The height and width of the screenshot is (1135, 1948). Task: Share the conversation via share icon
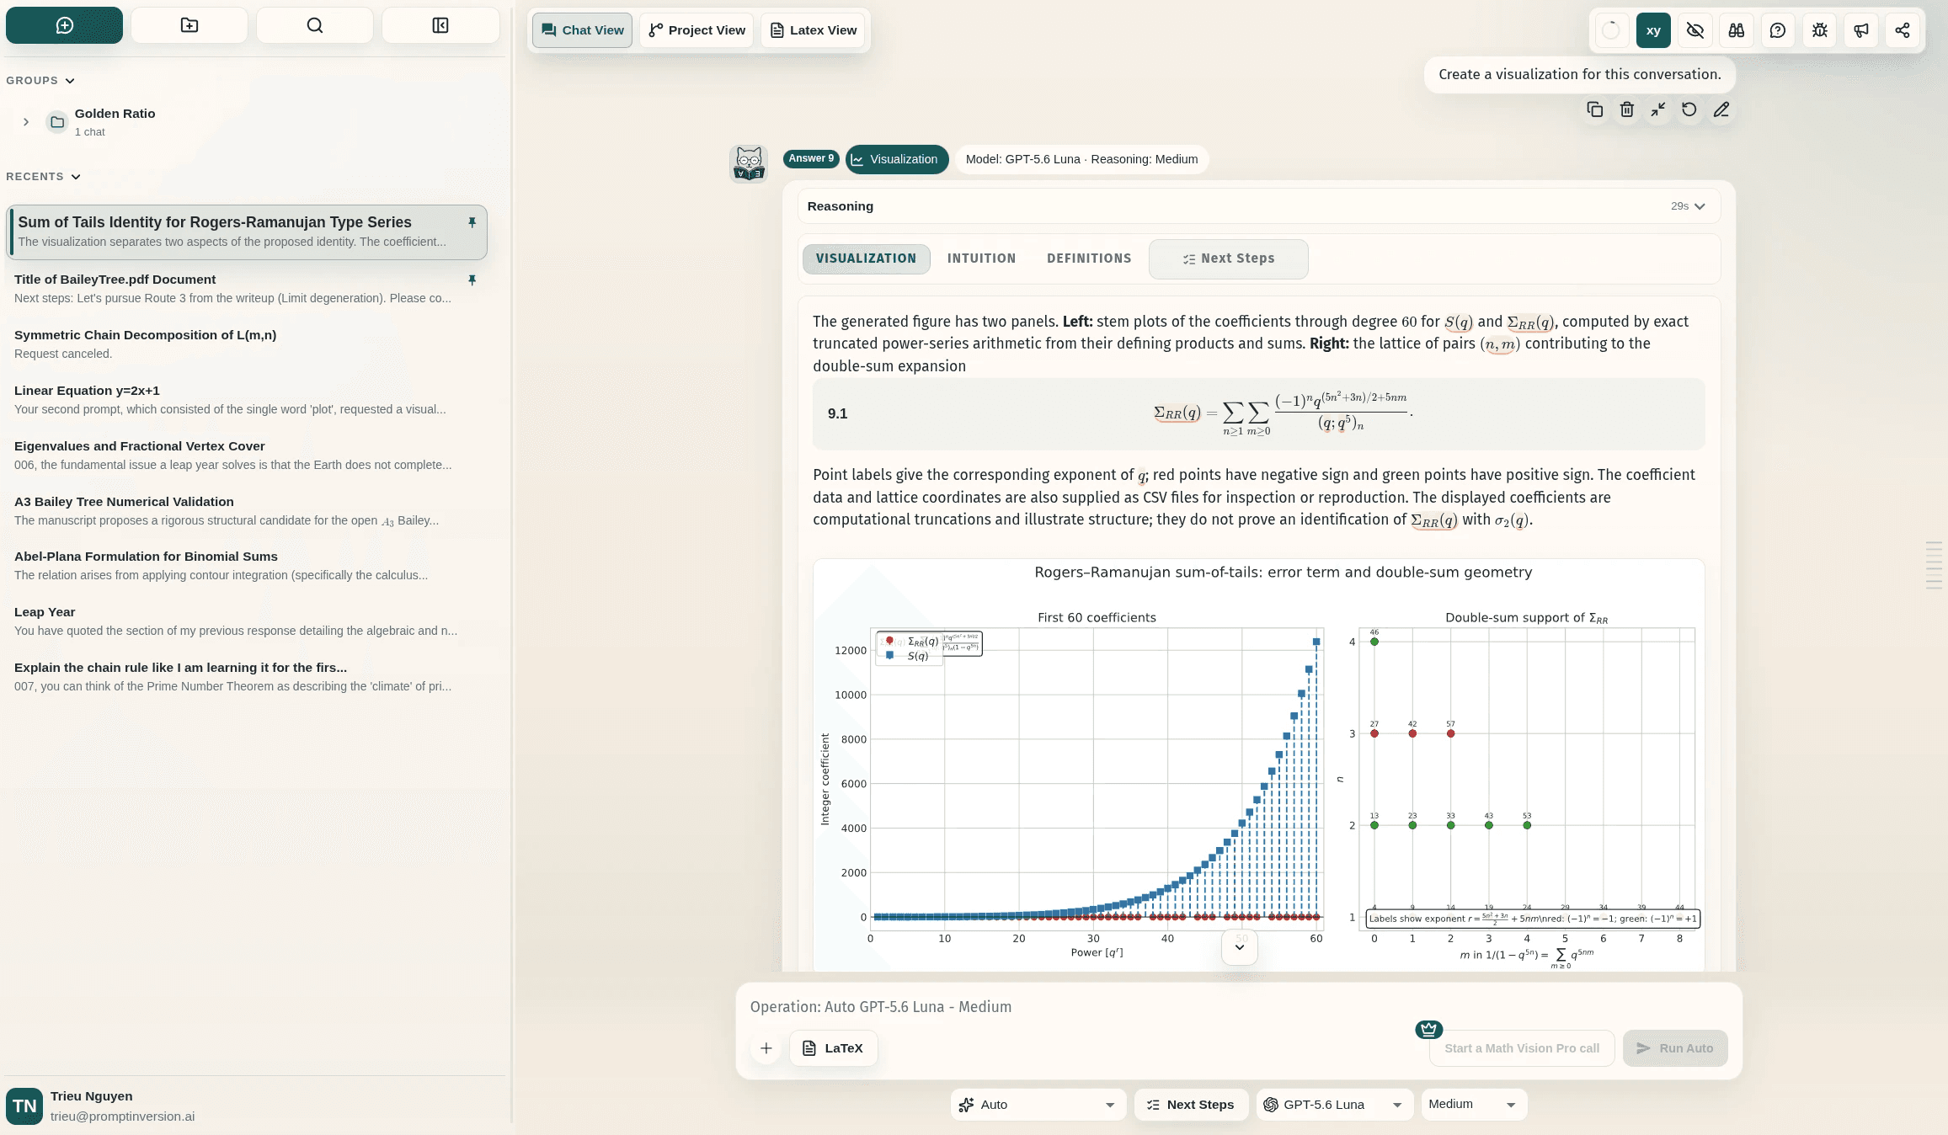tap(1903, 30)
